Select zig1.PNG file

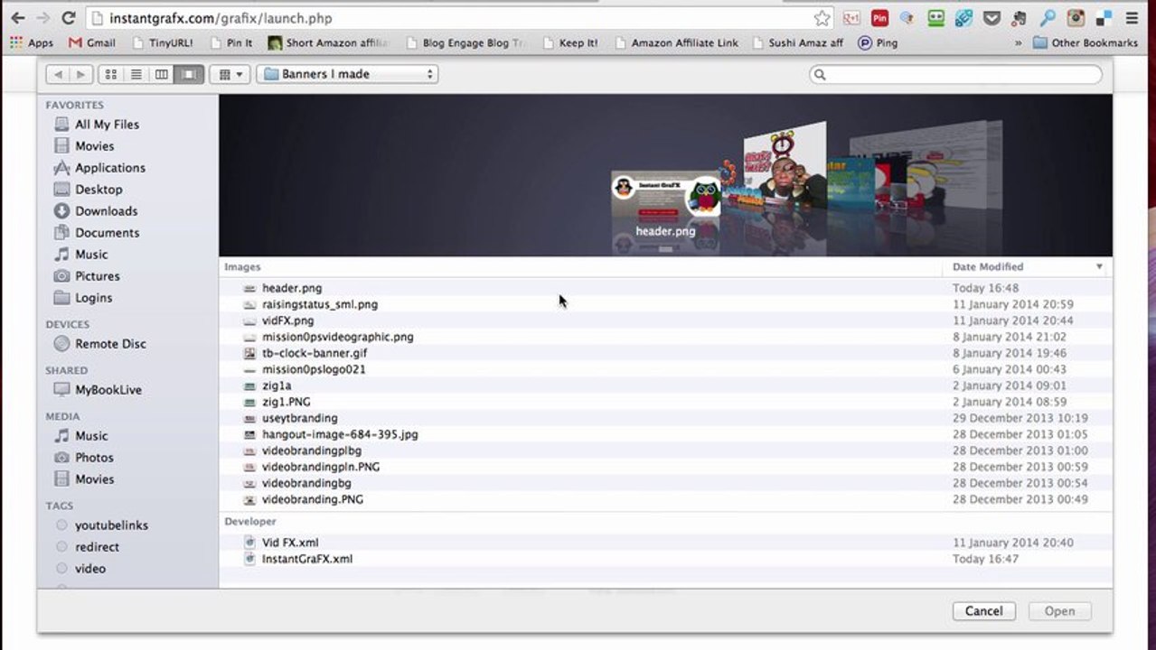pyautogui.click(x=665, y=402)
